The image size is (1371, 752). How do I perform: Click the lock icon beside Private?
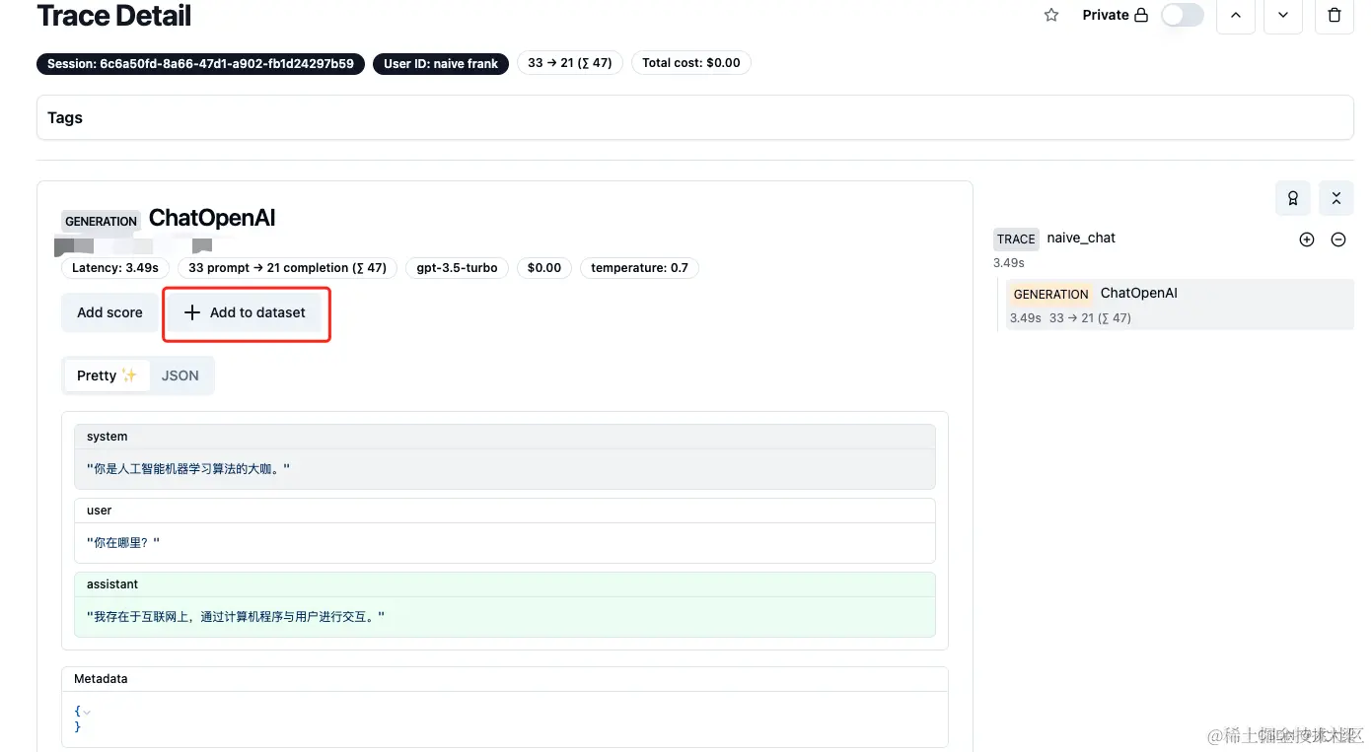(1141, 15)
